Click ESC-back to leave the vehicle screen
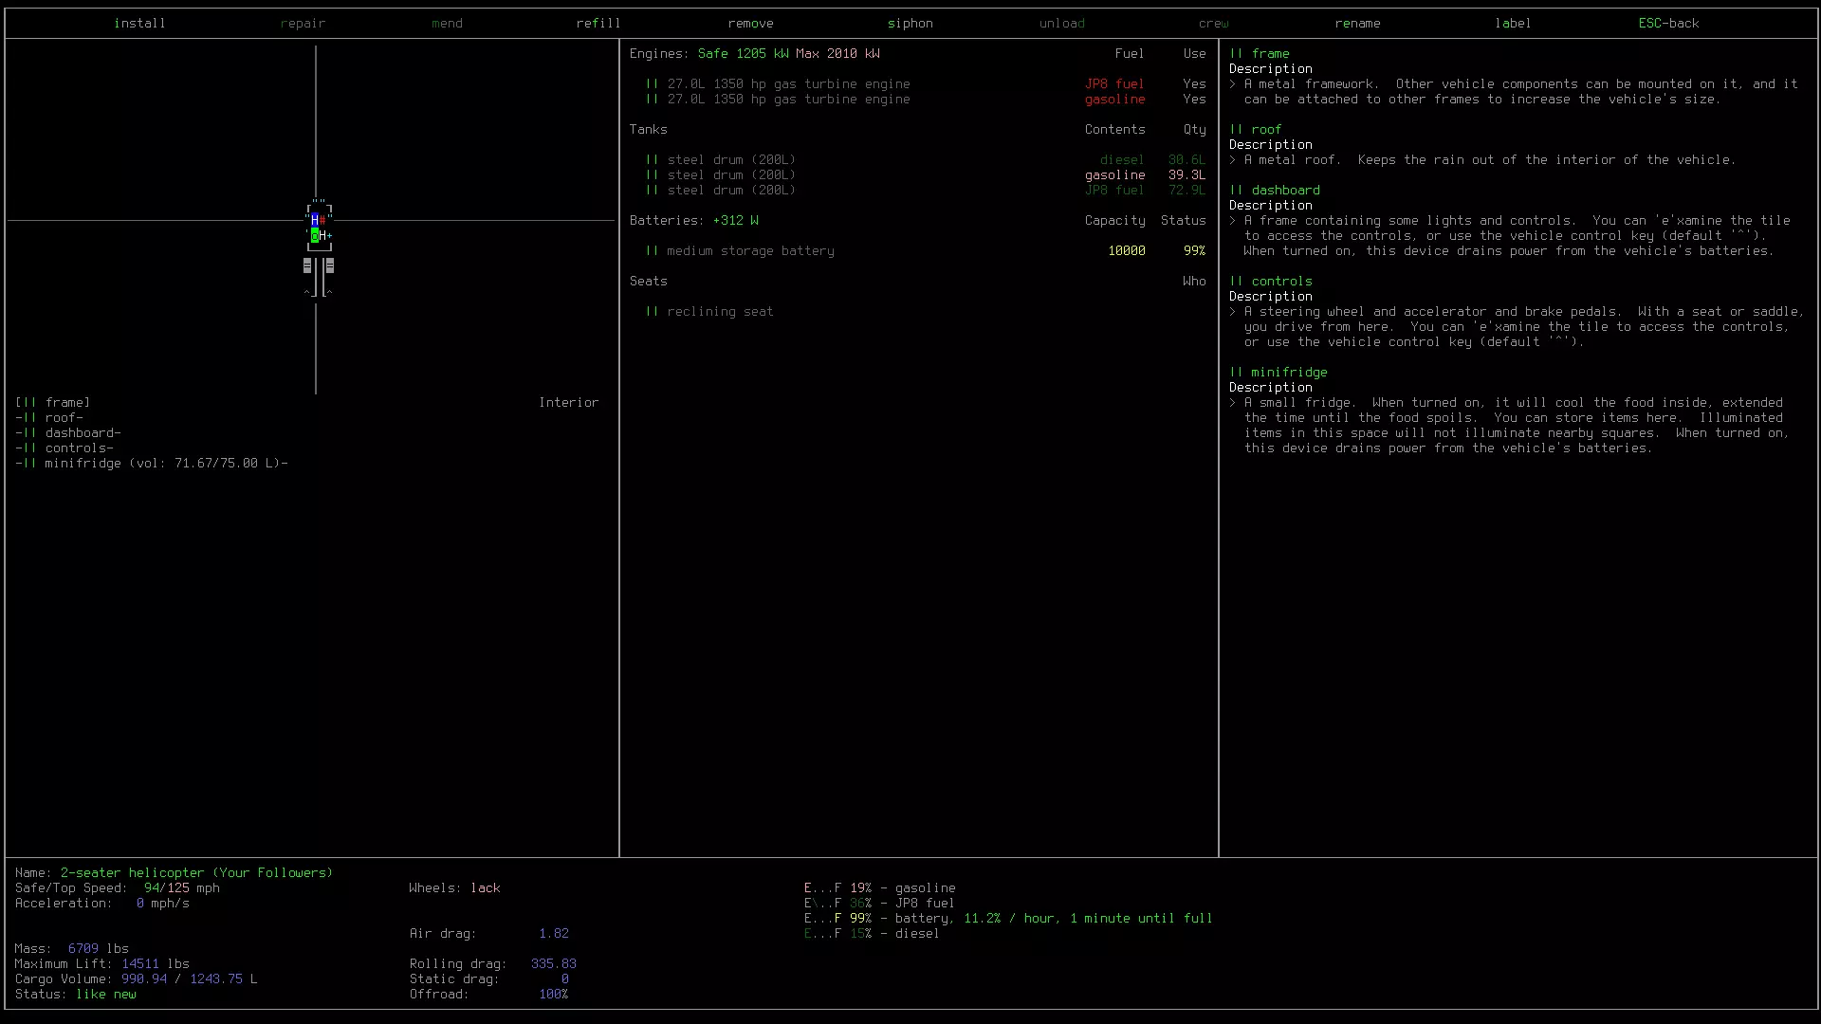The height and width of the screenshot is (1024, 1821). tap(1668, 23)
